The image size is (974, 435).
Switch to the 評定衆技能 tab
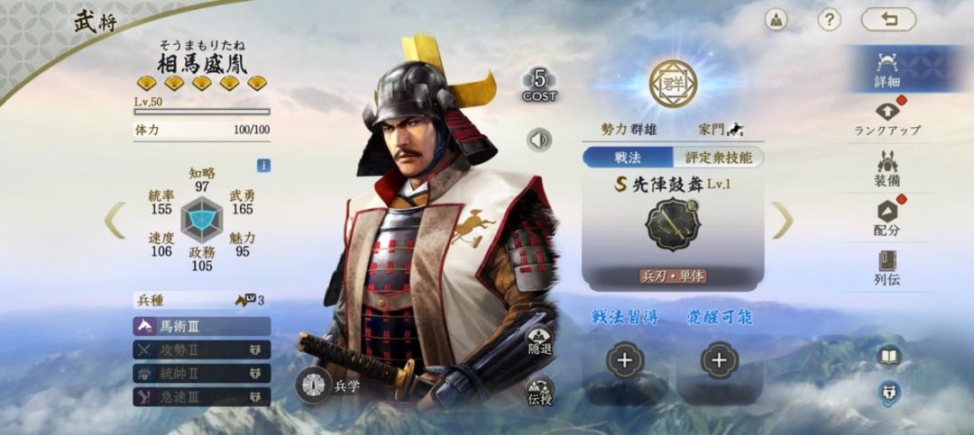click(x=719, y=158)
